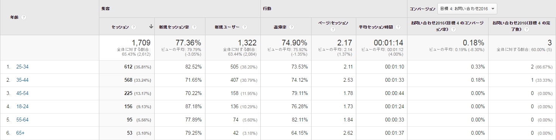Open help icon beside 年齢 header
Viewport: 556px width, 140px height.
(23, 17)
